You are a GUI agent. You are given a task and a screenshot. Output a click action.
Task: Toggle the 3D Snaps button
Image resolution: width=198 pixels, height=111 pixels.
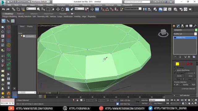point(102,9)
